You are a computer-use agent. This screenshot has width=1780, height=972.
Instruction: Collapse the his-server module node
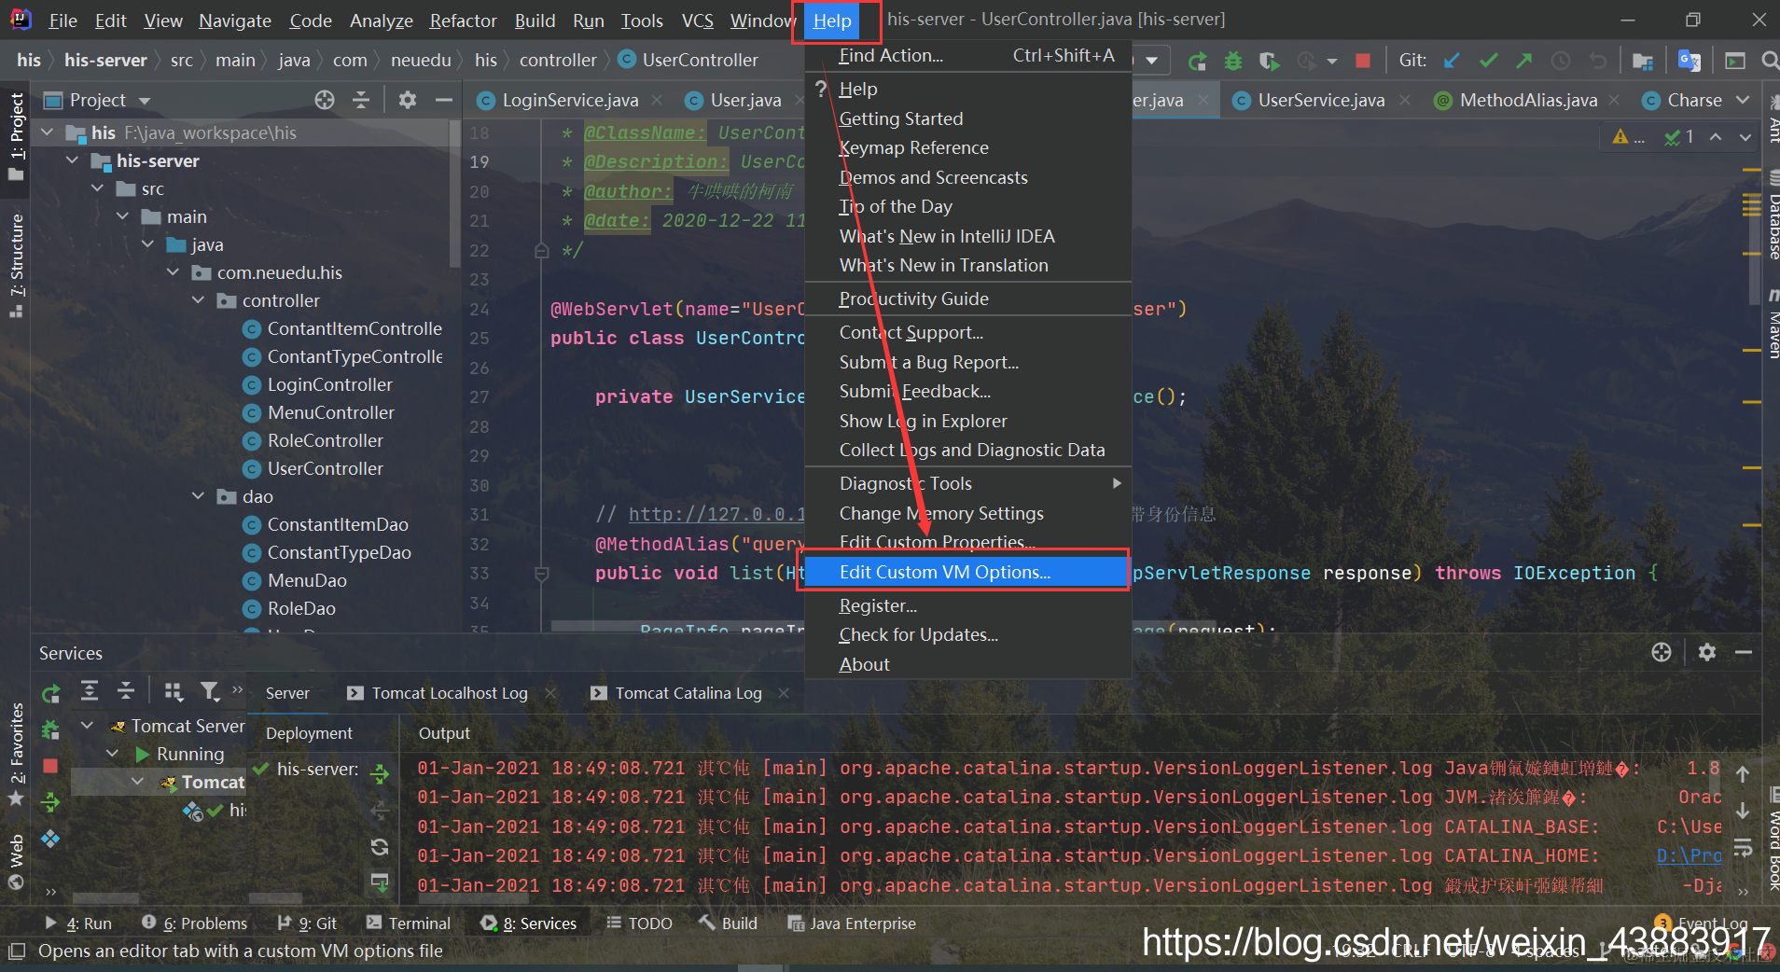[x=72, y=160]
